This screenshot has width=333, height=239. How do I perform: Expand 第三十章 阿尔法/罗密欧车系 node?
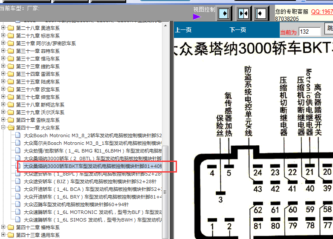[3, 43]
